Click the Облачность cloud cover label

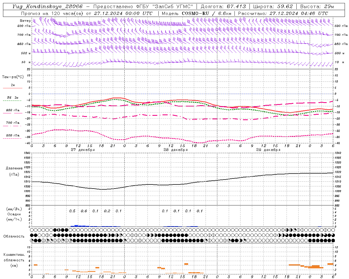14,236
